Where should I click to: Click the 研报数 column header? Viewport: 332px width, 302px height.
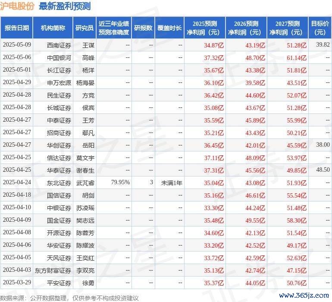143,28
